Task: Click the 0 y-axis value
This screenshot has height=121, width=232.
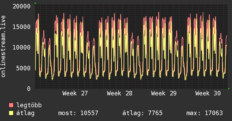Action: (x=29, y=89)
